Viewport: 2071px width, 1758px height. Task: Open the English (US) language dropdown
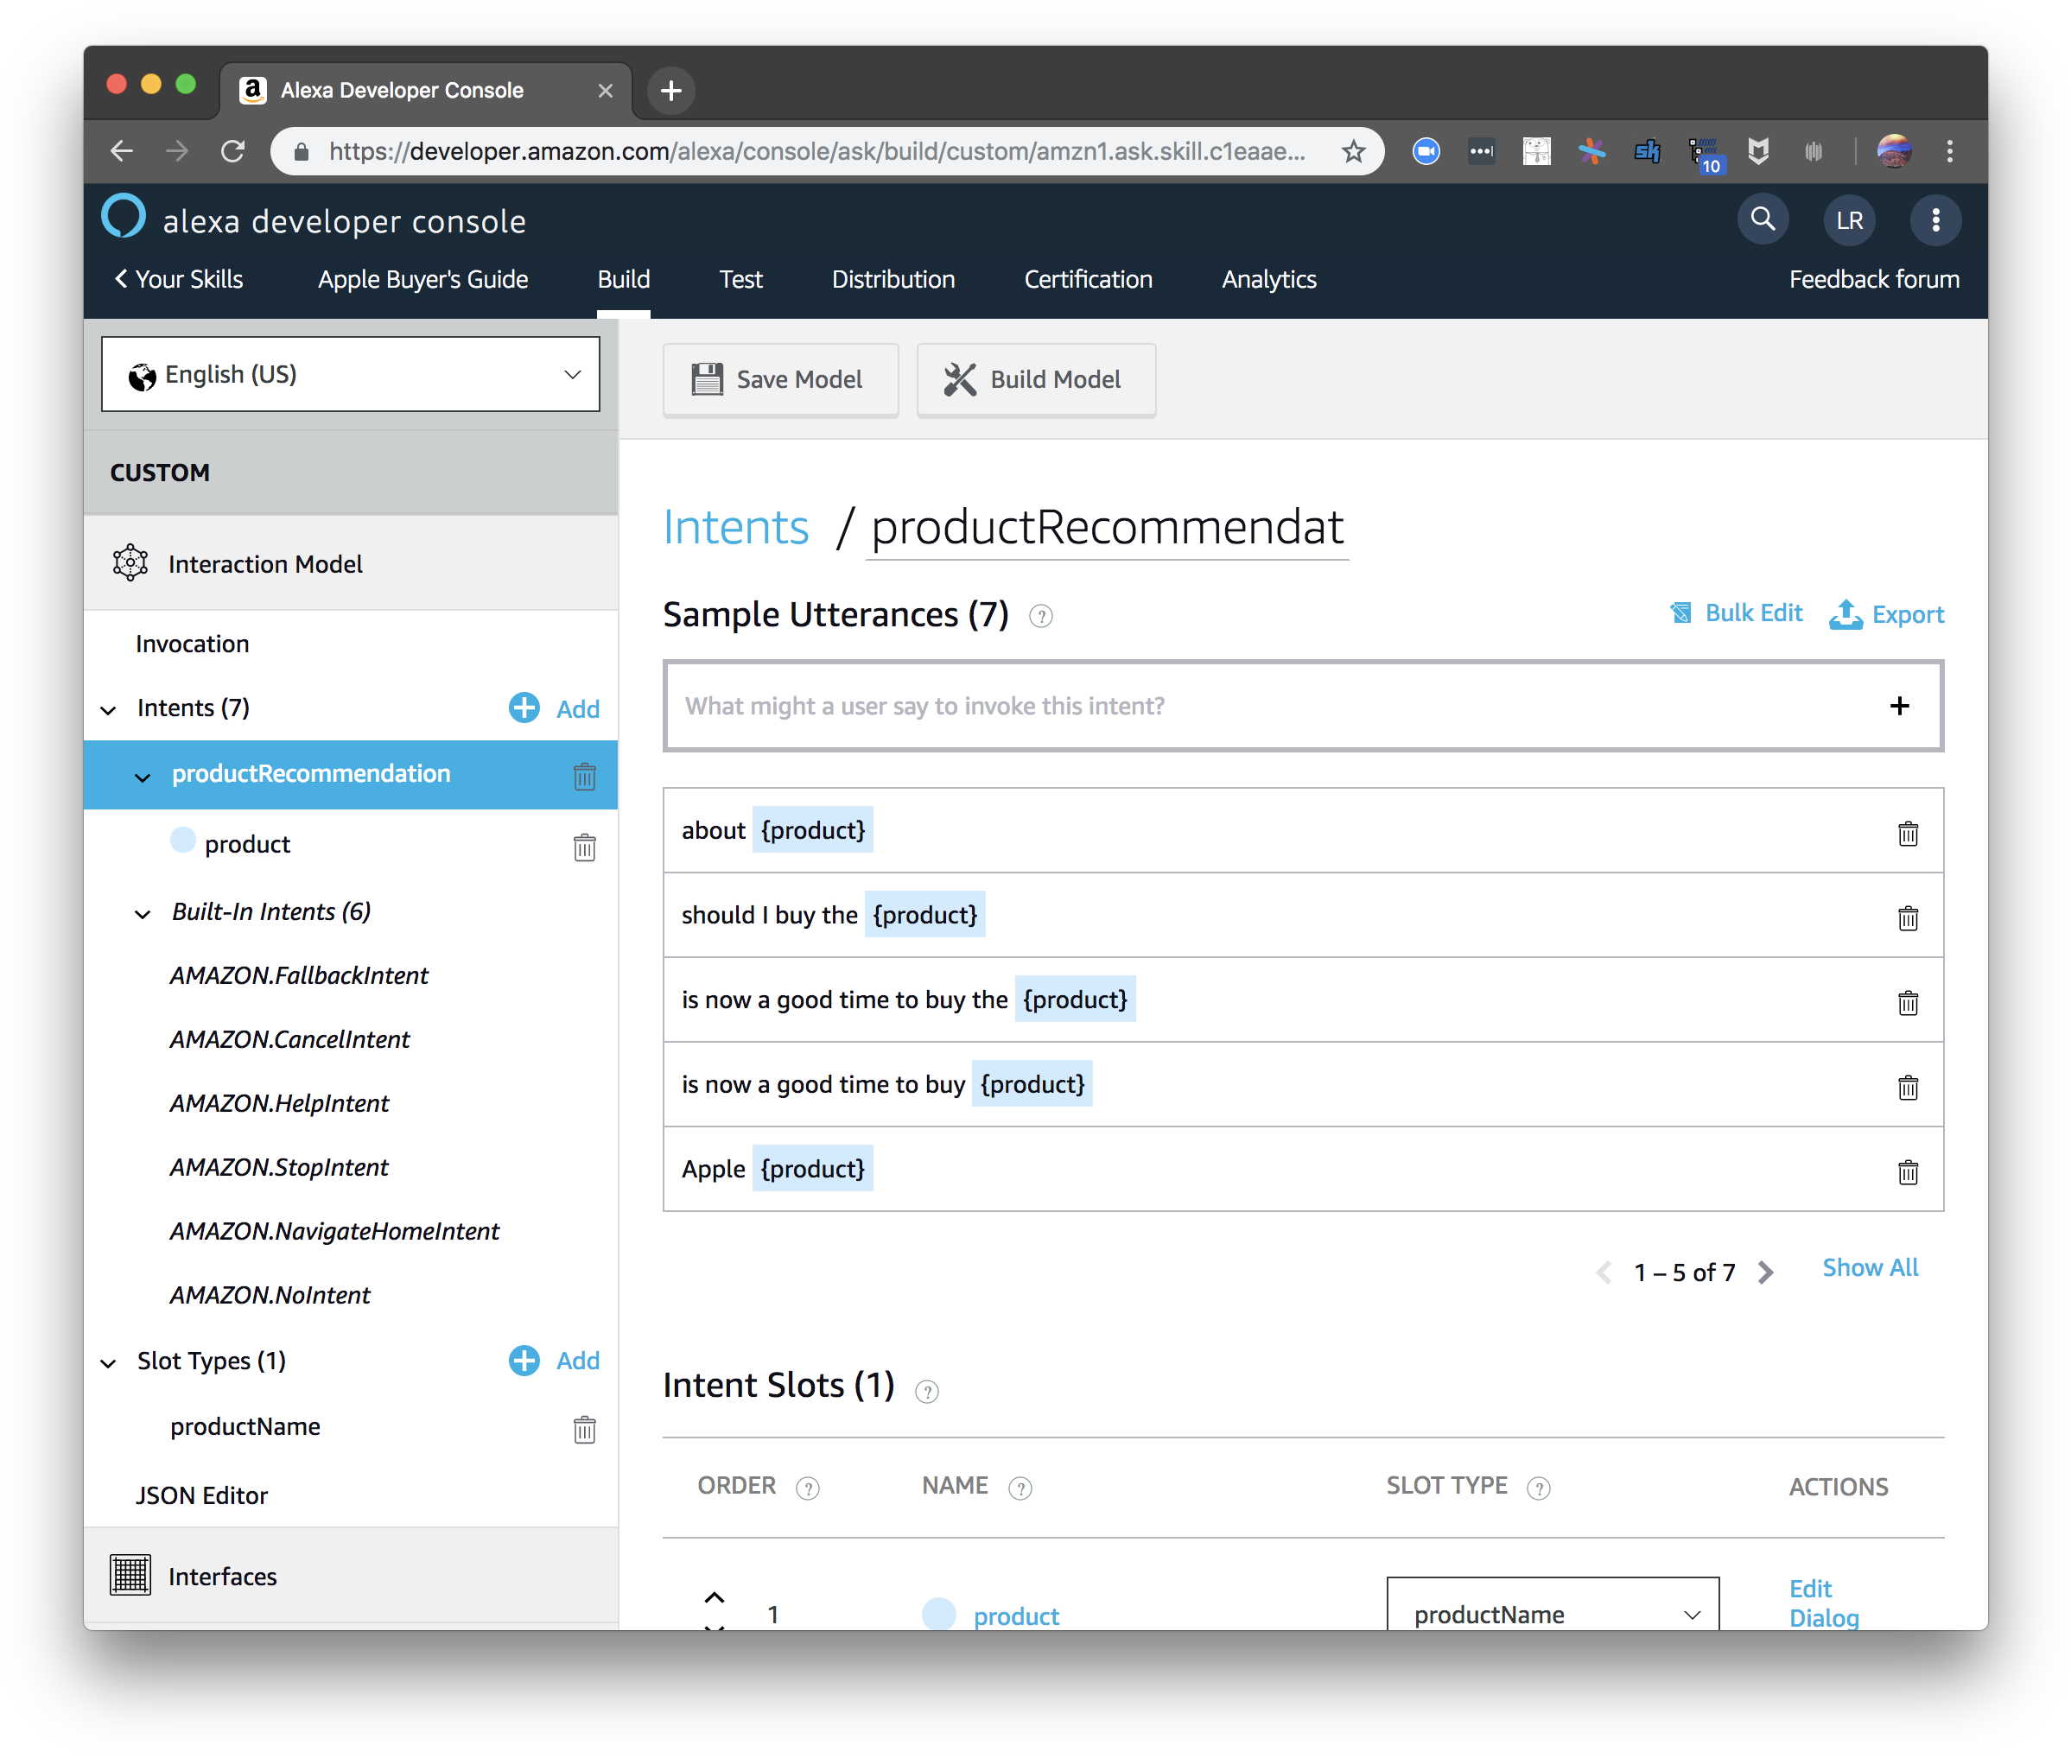coord(351,375)
